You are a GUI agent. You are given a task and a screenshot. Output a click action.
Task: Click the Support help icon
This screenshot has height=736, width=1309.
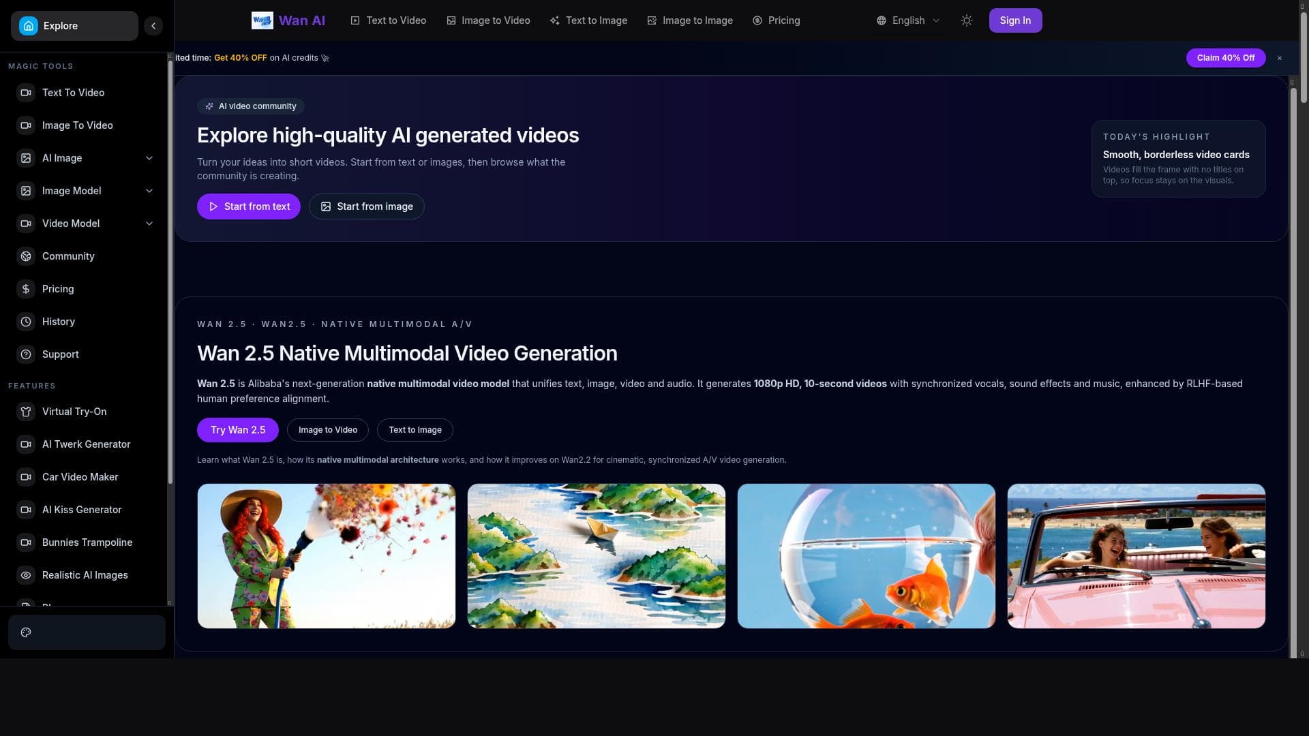(x=26, y=354)
